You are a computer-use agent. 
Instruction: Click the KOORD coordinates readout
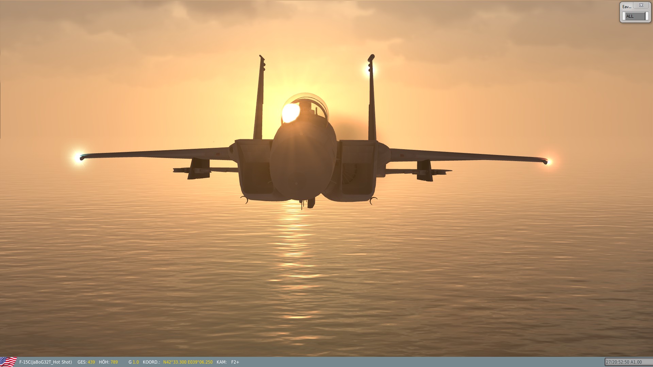point(188,362)
